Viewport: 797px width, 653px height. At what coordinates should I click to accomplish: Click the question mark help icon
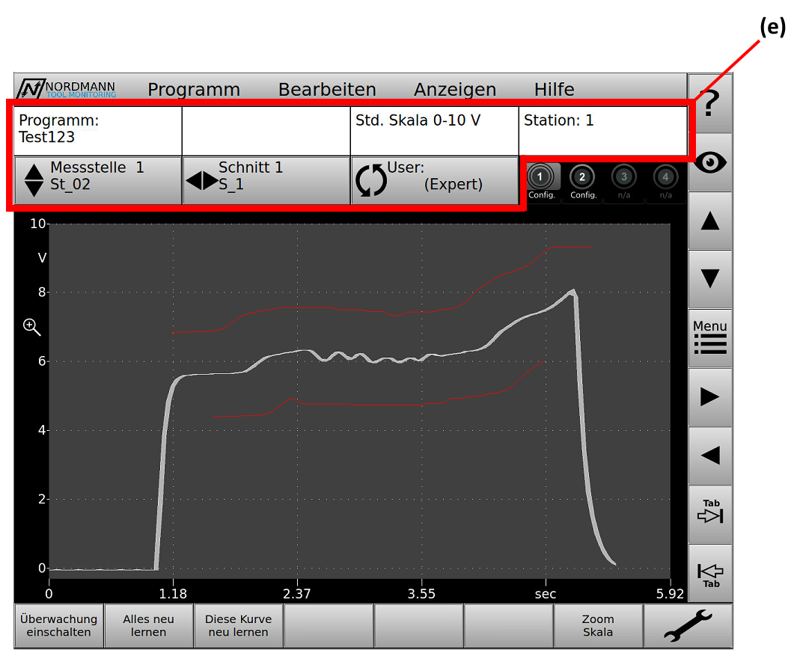[709, 105]
